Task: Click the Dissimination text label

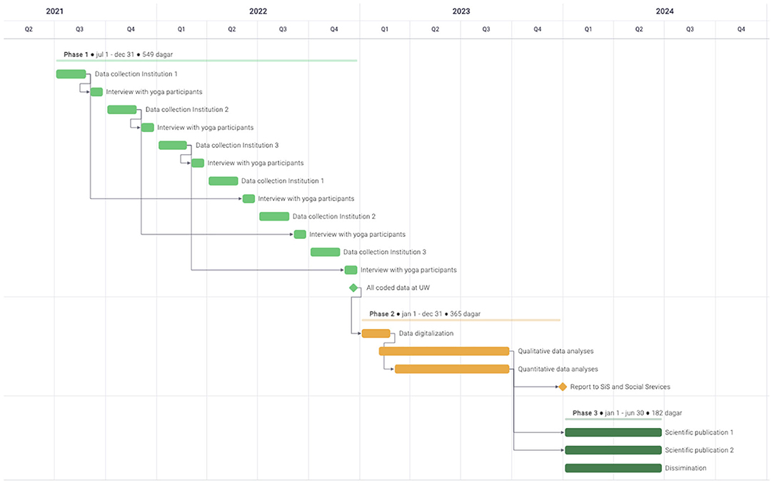Action: 685,468
